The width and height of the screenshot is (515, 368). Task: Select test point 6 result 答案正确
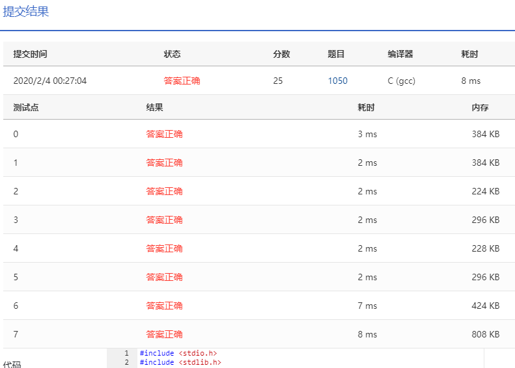coord(164,306)
